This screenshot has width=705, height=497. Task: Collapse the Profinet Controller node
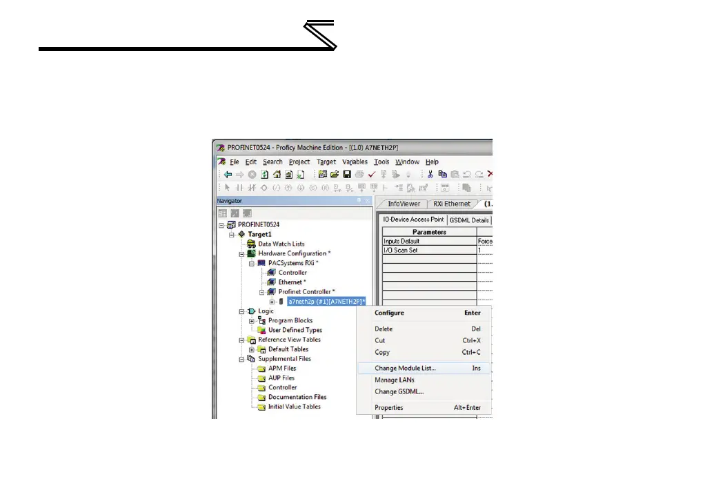[x=261, y=293]
